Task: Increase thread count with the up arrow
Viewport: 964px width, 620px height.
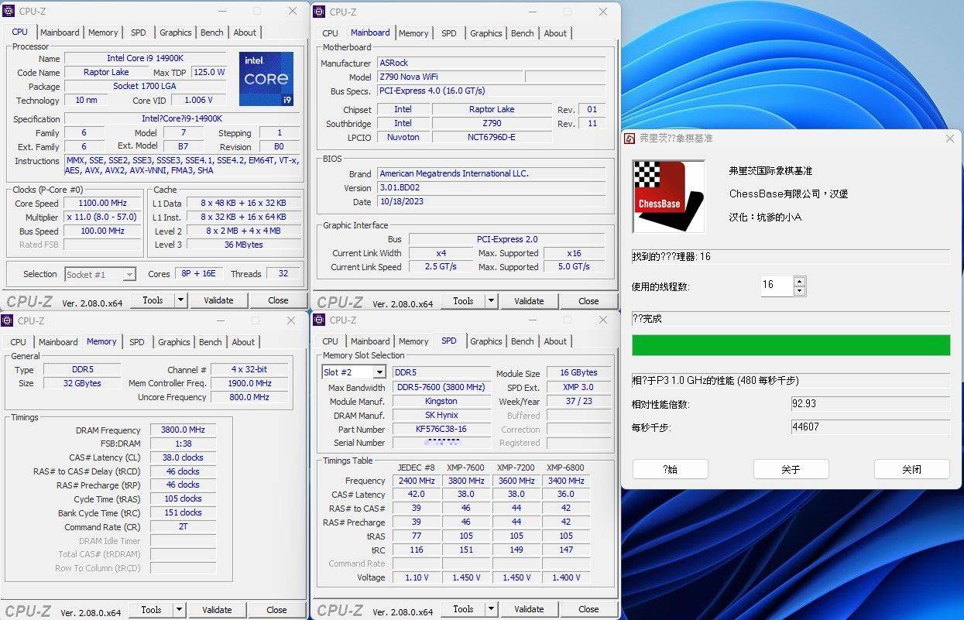Action: click(x=800, y=282)
